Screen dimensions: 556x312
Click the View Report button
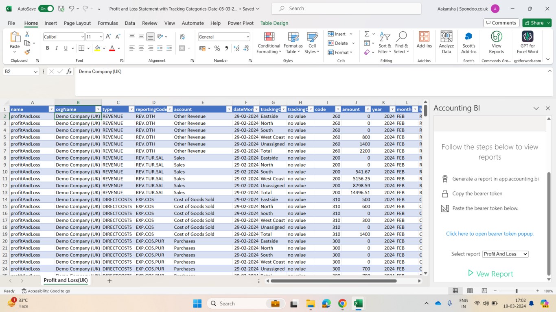coord(490,274)
